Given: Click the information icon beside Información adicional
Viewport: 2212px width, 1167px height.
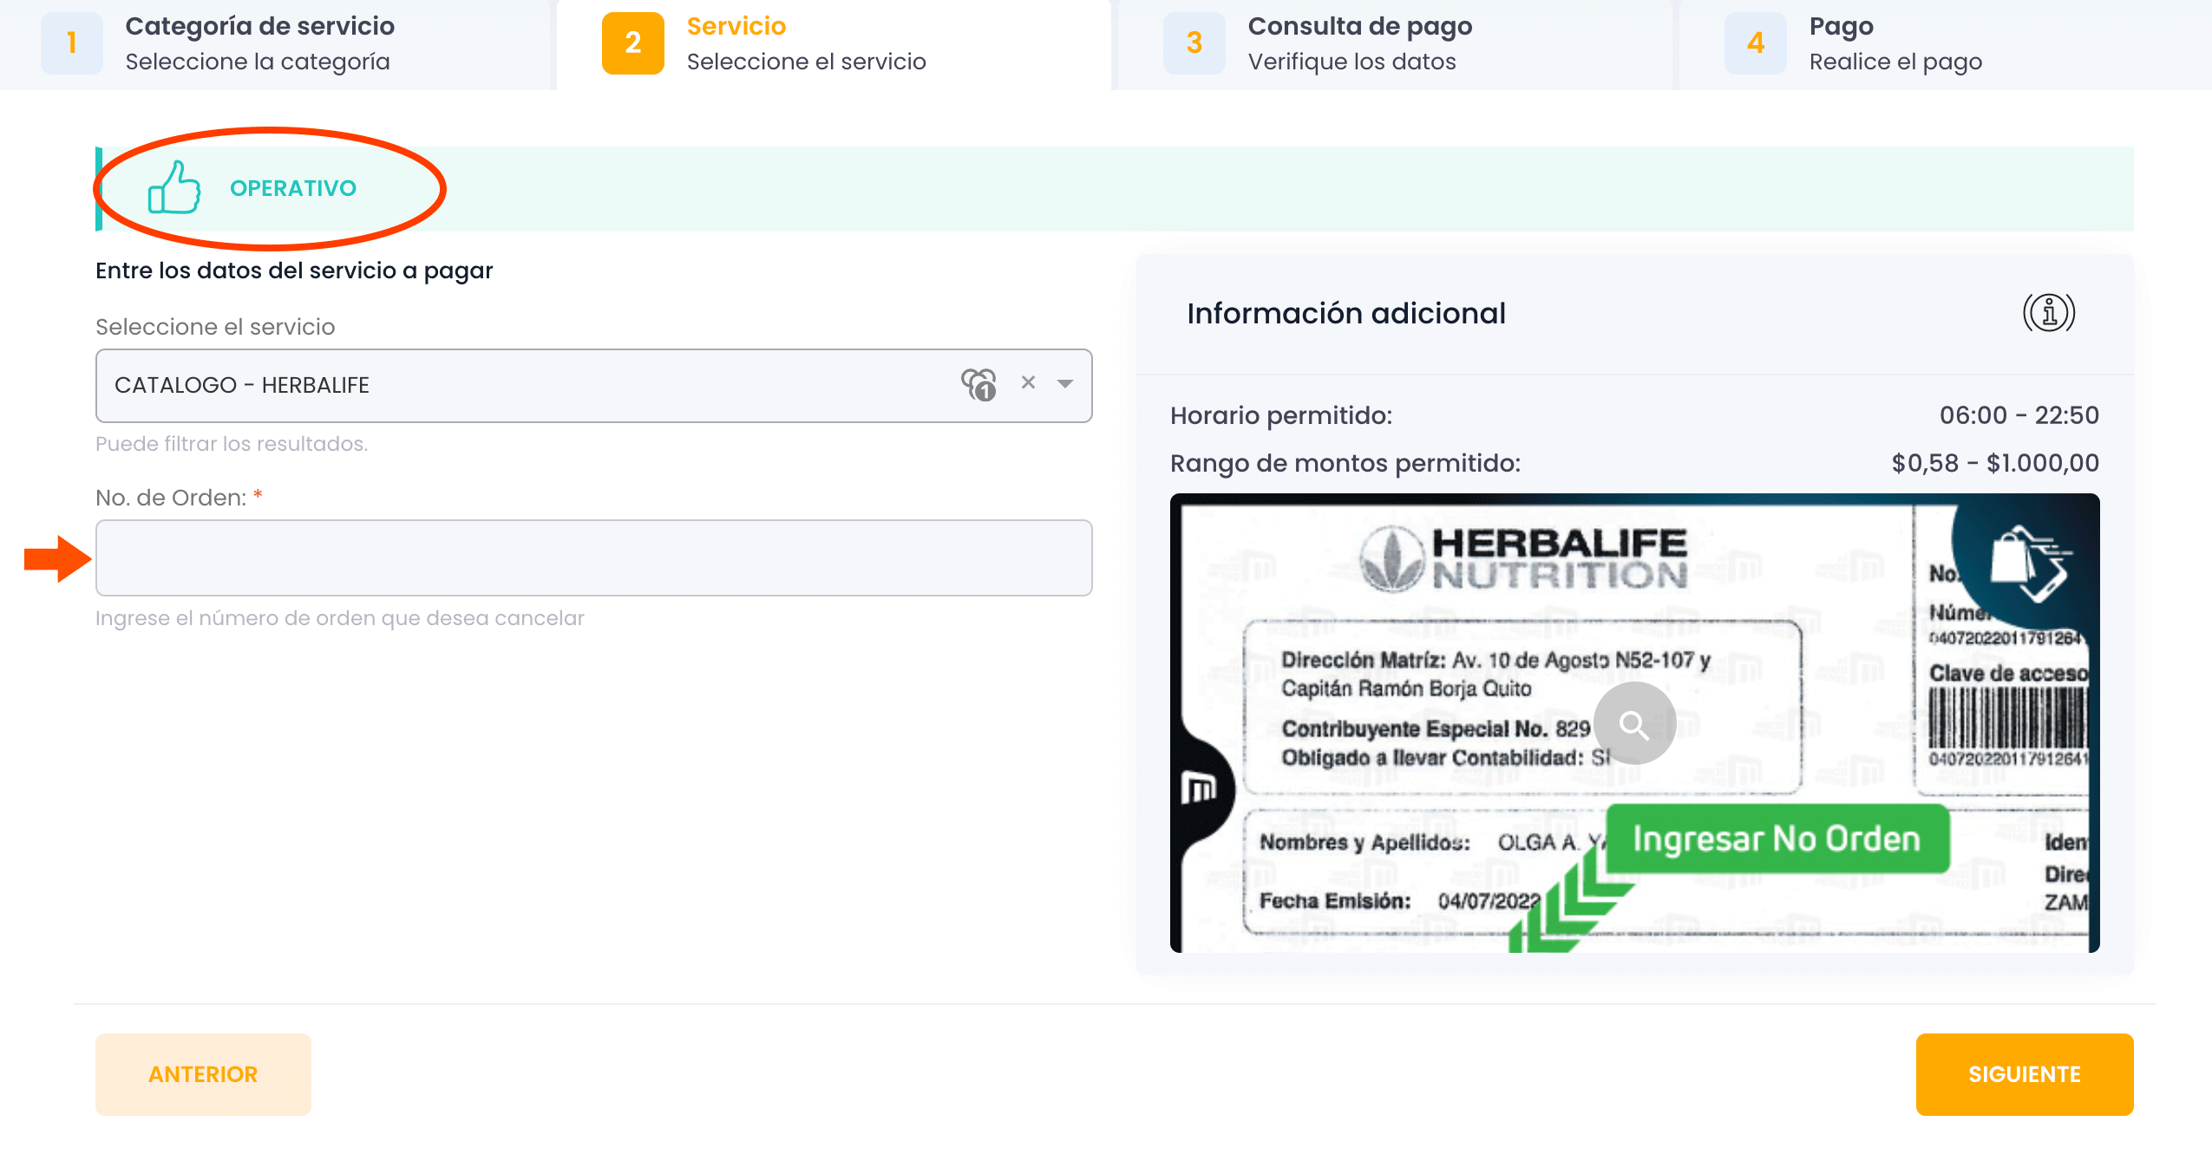Looking at the screenshot, I should [x=2049, y=313].
